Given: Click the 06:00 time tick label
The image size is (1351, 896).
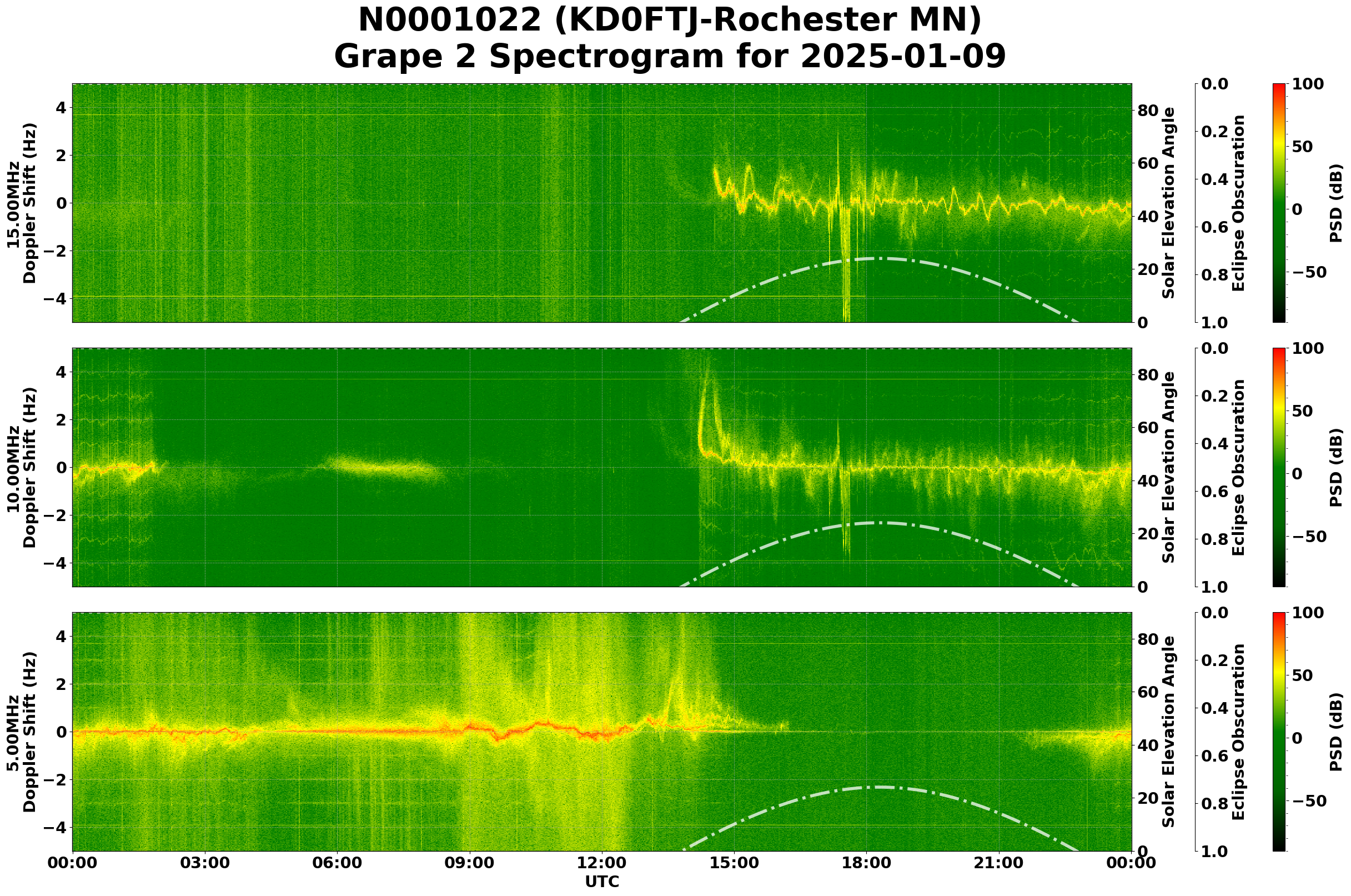Looking at the screenshot, I should pyautogui.click(x=337, y=864).
